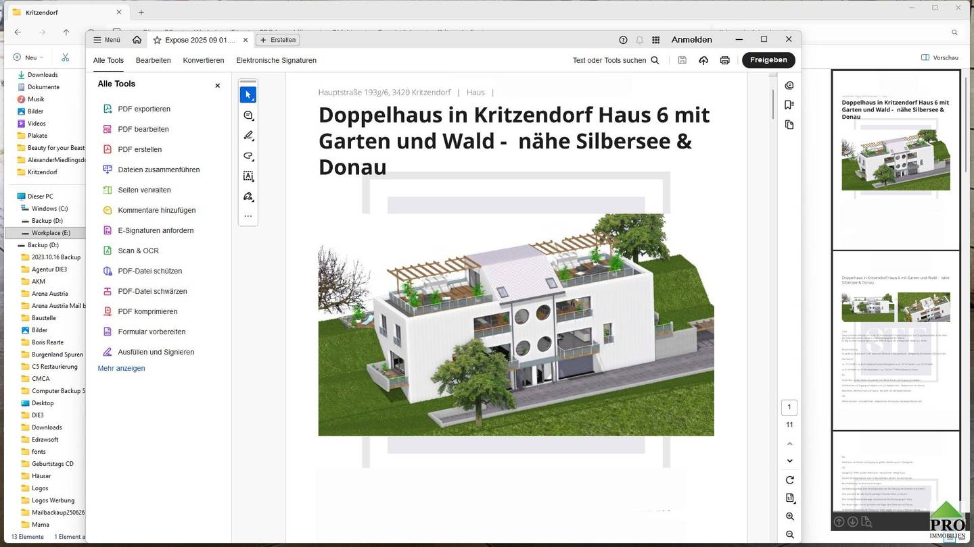Open PDF-Datei schützen tool
The width and height of the screenshot is (974, 547).
[x=149, y=271]
